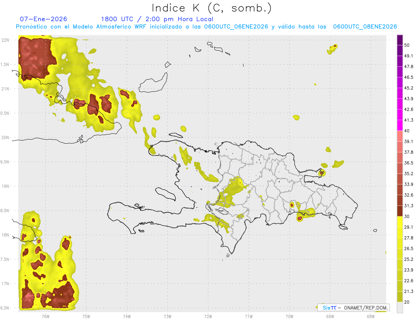Click the colorbar value '27.8'
416x321 pixels.
(x=409, y=238)
